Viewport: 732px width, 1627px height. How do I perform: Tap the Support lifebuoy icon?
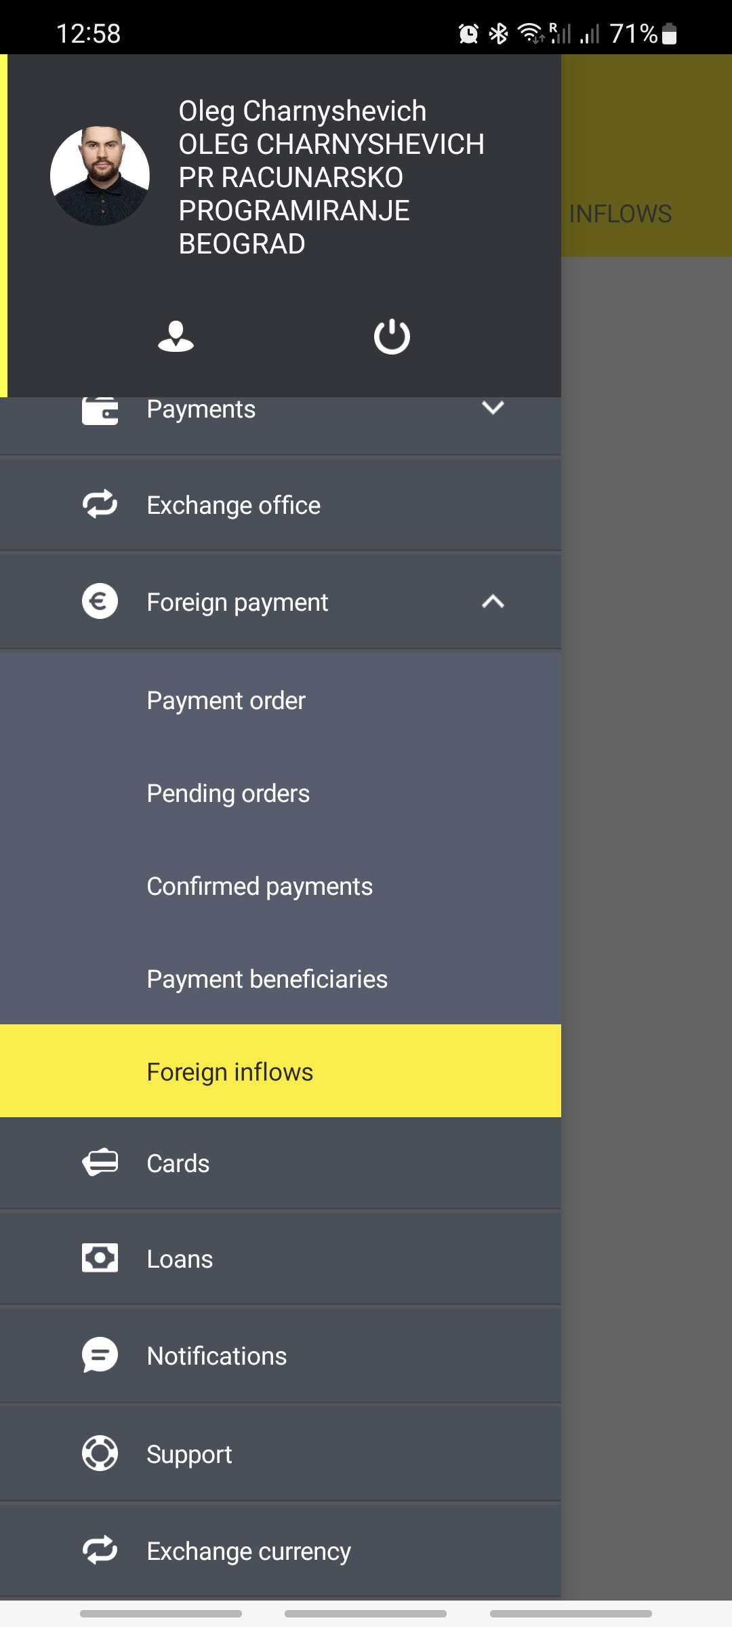pyautogui.click(x=100, y=1453)
